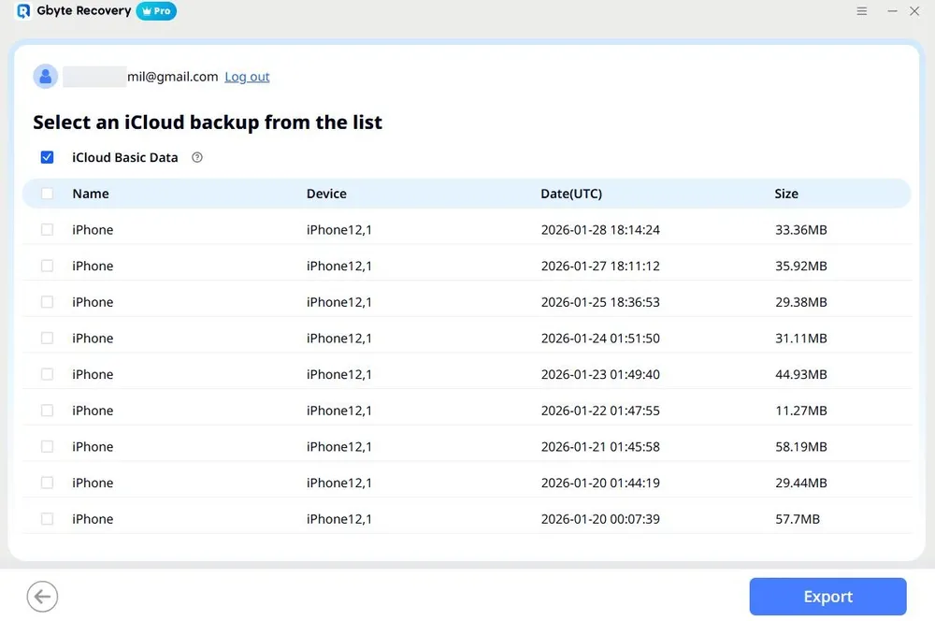
Task: Click the back arrow navigation icon
Action: 41,596
